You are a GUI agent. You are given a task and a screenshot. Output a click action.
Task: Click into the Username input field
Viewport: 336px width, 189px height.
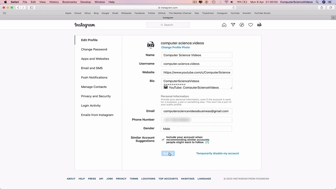click(197, 64)
